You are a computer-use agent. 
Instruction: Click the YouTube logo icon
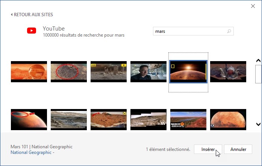click(32, 31)
